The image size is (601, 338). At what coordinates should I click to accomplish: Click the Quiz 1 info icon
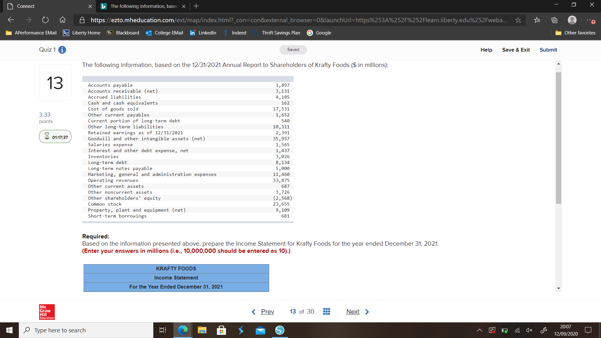62,50
